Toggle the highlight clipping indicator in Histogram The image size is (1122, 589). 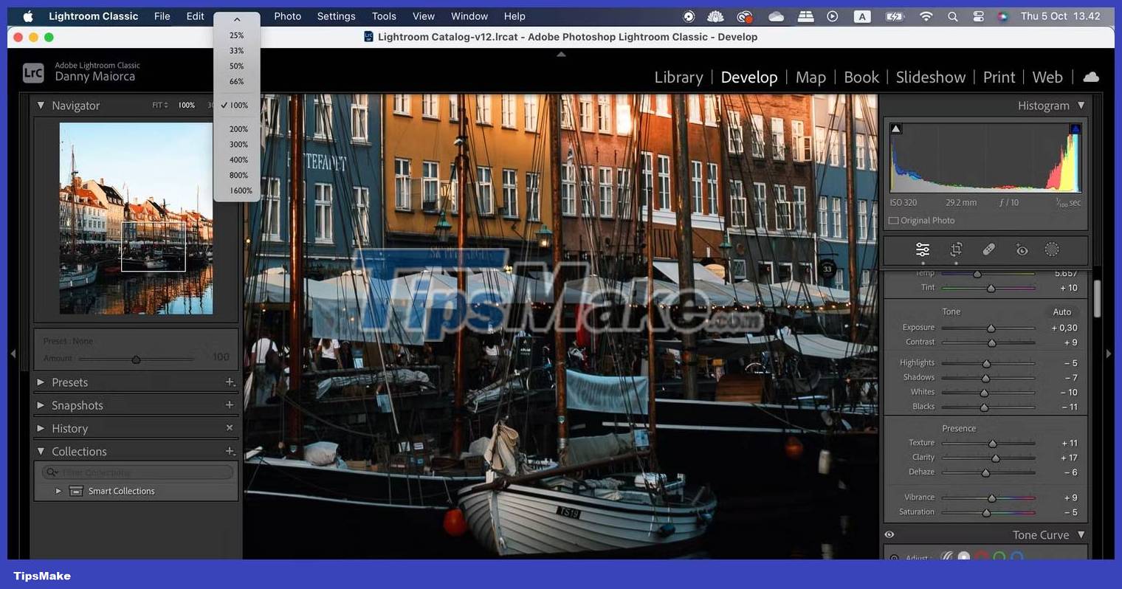(1075, 128)
